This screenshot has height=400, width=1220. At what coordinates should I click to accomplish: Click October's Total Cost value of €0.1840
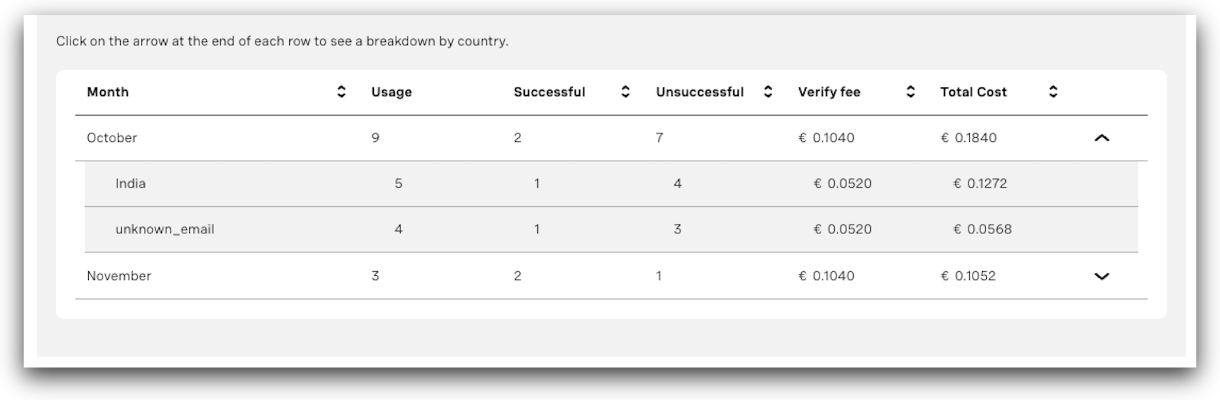(968, 138)
